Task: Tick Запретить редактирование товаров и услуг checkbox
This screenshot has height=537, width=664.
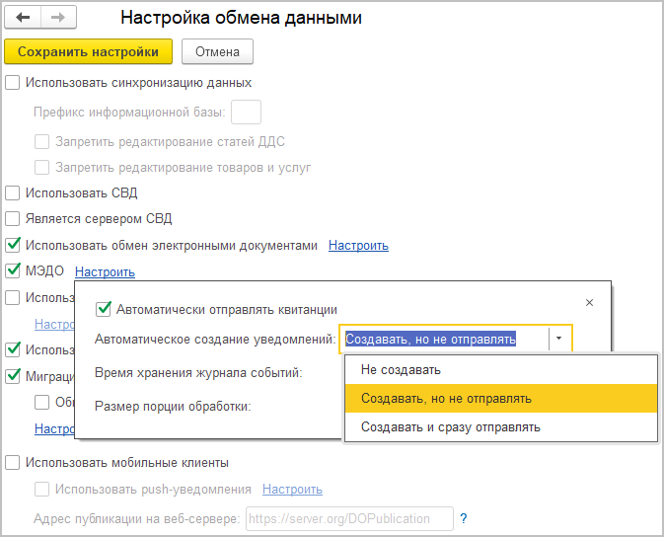Action: point(41,168)
